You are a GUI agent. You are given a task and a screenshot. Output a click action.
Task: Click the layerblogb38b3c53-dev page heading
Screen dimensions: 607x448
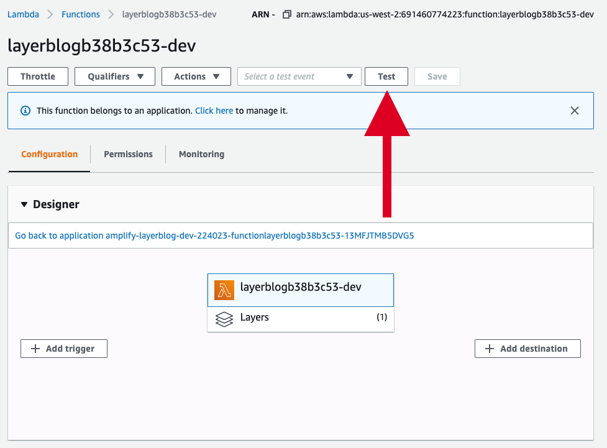click(102, 46)
